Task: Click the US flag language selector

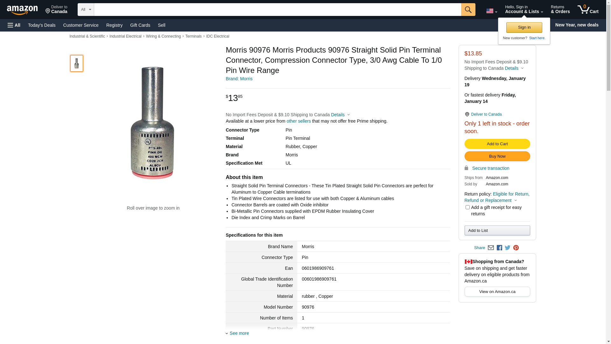Action: tap(491, 11)
